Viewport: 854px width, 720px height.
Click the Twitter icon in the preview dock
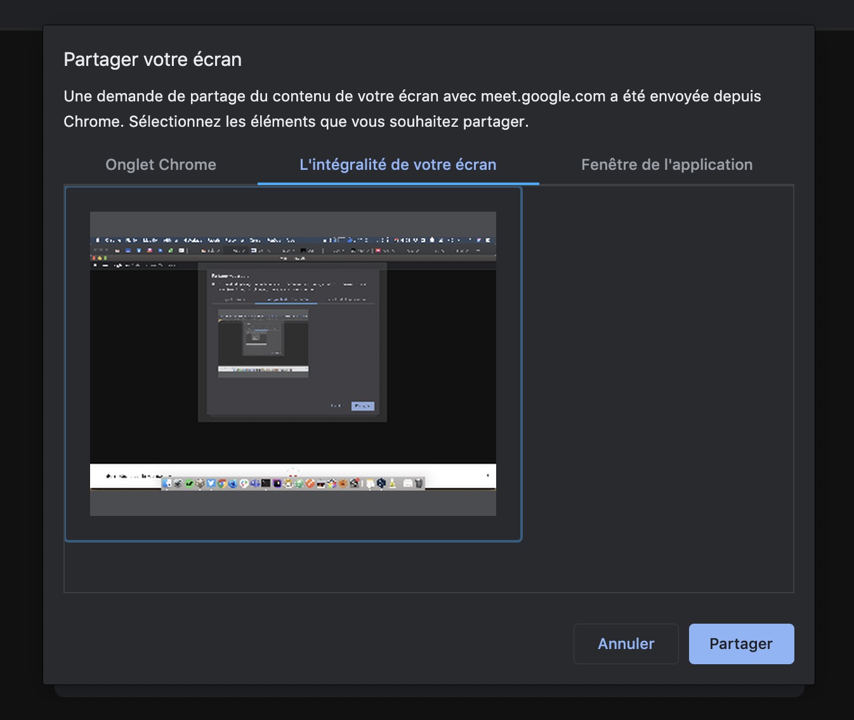pyautogui.click(x=211, y=484)
